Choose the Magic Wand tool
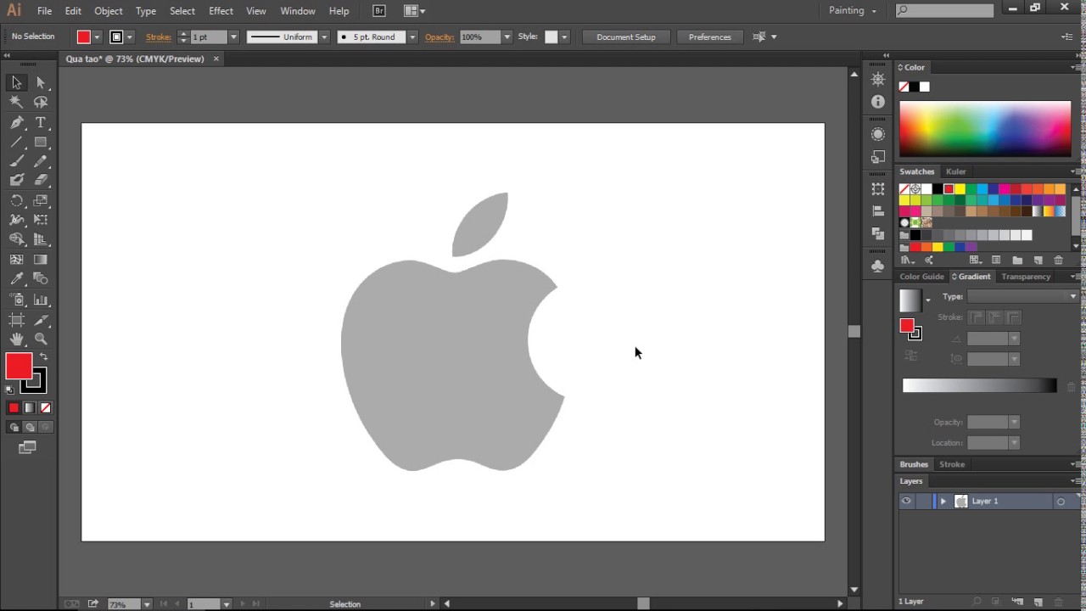The height and width of the screenshot is (611, 1086). [x=16, y=102]
